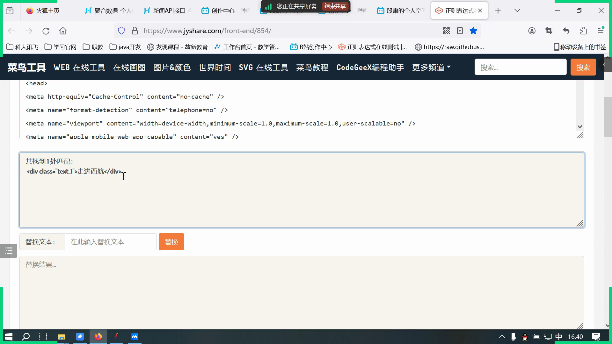Open the 工作台首页 bookmark
Screen dimensions: 612x344
pyautogui.click(x=247, y=47)
